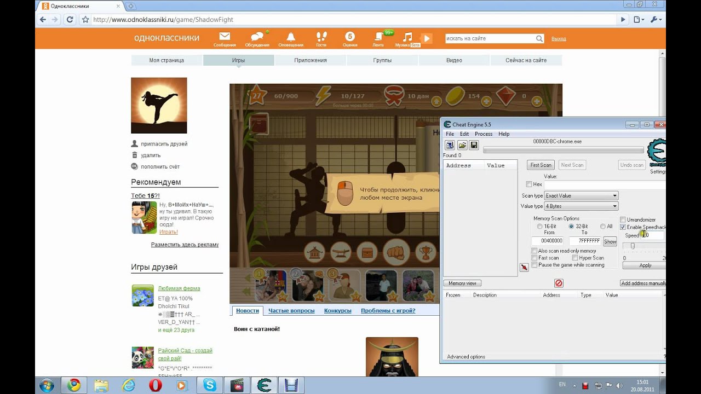Viewport: 701px width, 394px height.
Task: Switch to Приложения tab
Action: 310,60
